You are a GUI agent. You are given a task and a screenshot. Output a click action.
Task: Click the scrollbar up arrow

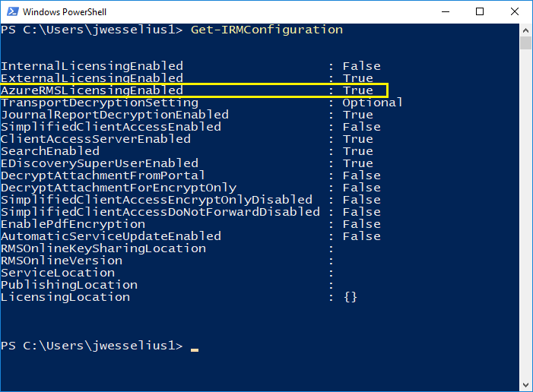pyautogui.click(x=525, y=29)
